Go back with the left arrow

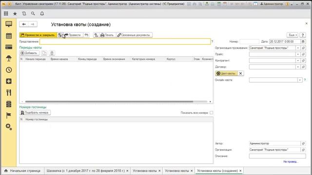point(24,24)
